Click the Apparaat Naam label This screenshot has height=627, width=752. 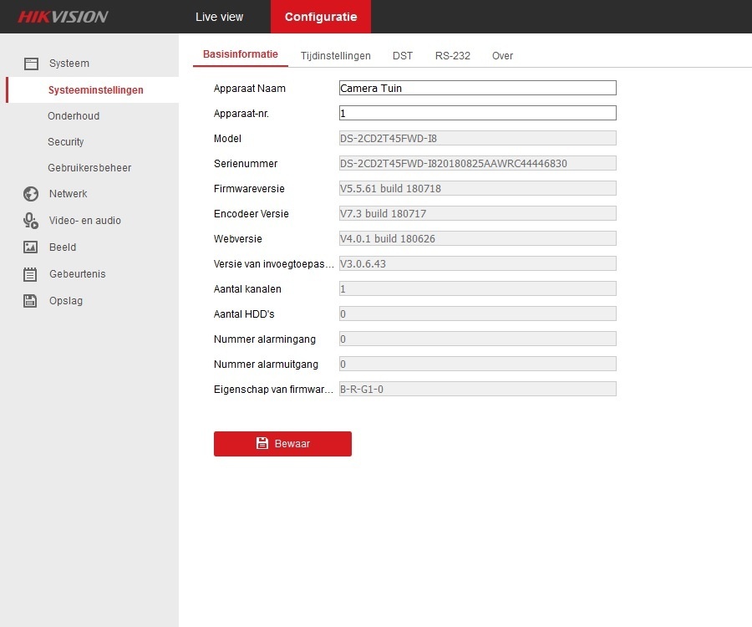pos(249,89)
